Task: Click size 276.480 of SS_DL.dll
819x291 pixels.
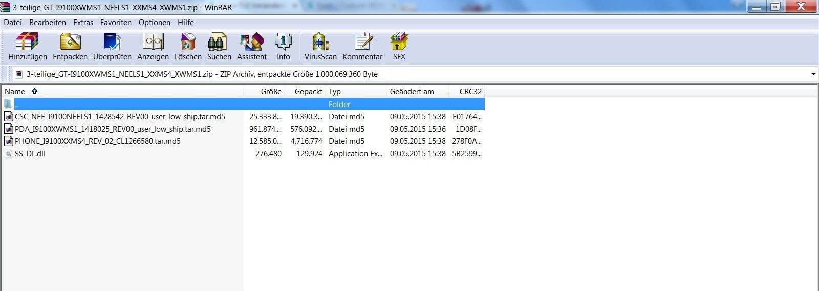Action: [268, 154]
